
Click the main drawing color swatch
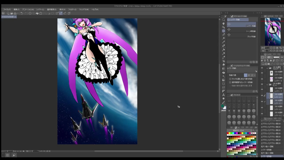click(222, 106)
